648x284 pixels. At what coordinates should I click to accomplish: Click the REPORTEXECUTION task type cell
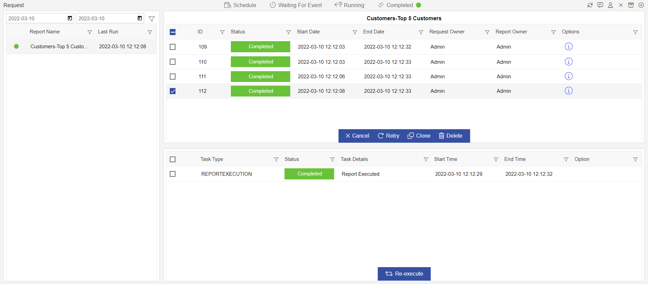pyautogui.click(x=226, y=174)
